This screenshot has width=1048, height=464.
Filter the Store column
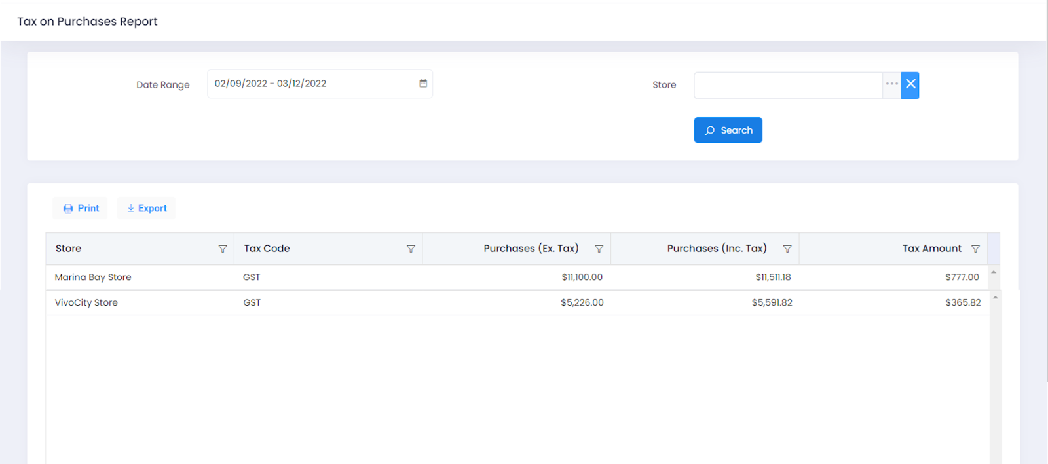click(x=223, y=249)
